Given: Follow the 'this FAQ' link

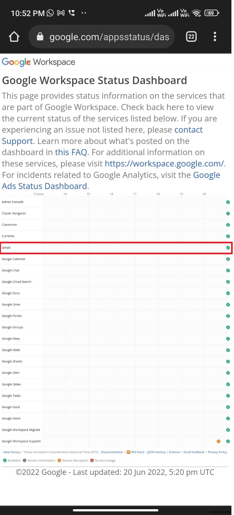Looking at the screenshot, I should click(71, 152).
